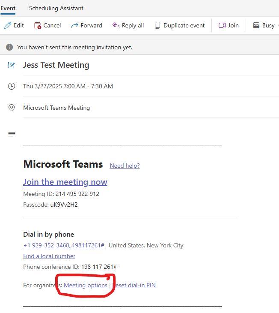The image size is (279, 313).
Task: Click the description lines icon
Action: tap(12, 134)
